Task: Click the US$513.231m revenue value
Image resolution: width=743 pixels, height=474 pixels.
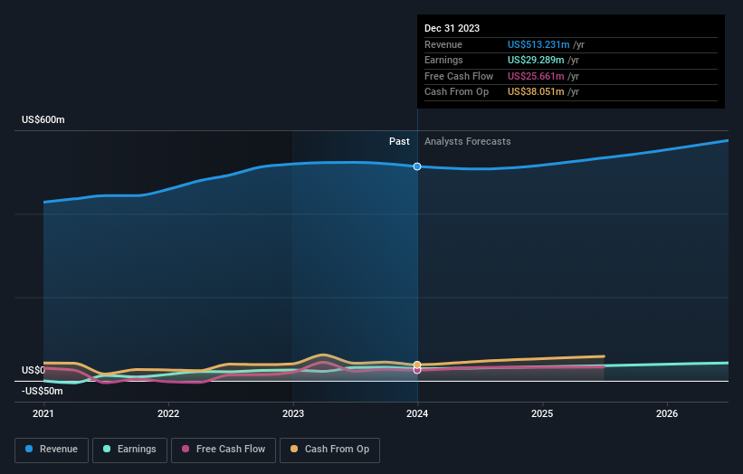Action: coord(538,44)
